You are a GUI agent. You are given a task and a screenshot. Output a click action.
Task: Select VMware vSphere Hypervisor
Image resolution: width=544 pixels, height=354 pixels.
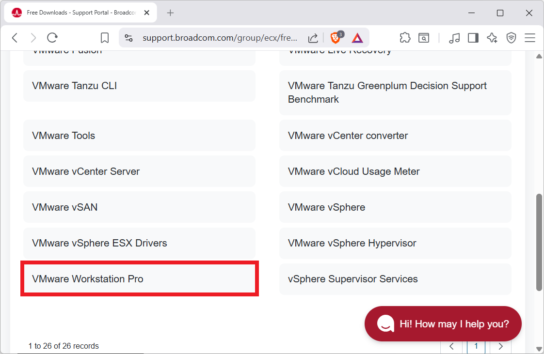[x=395, y=243]
